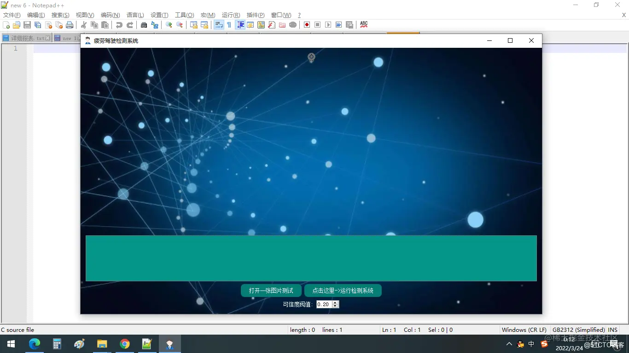Image resolution: width=629 pixels, height=353 pixels.
Task: Open Find with the binoculars icon
Action: coord(144,25)
